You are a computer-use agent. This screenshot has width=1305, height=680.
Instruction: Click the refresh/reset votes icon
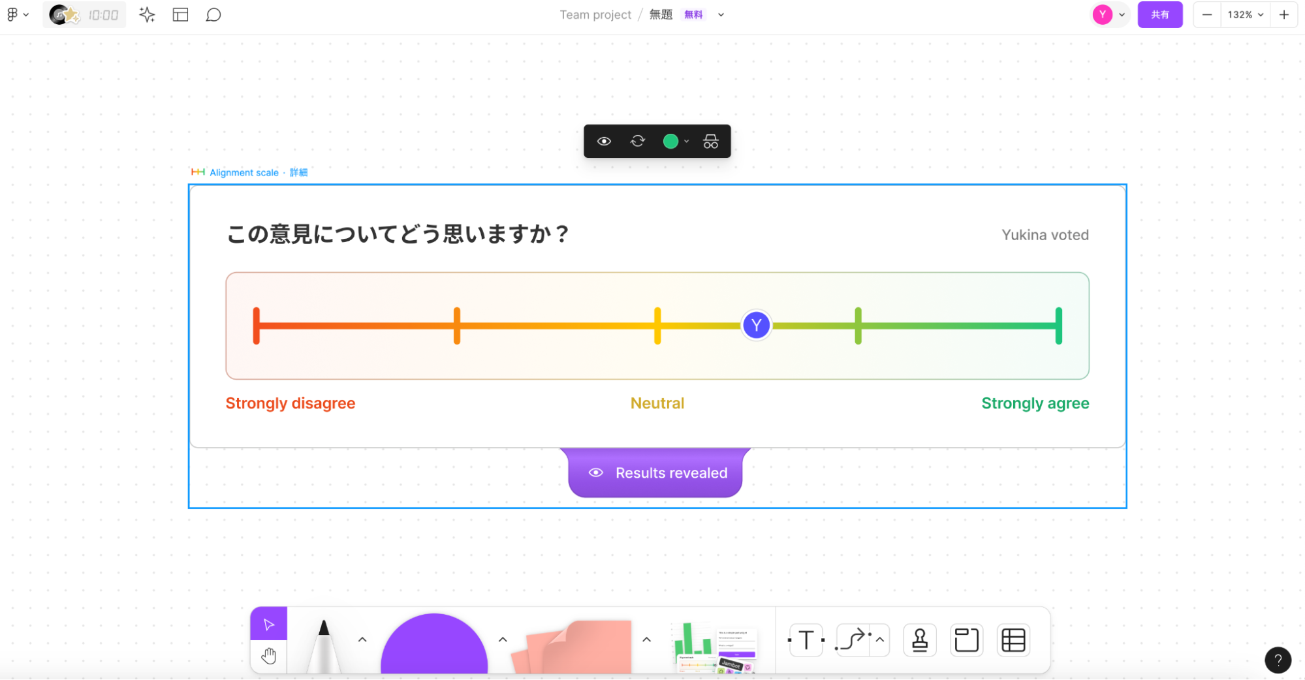coord(638,141)
